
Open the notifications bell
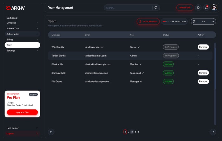[x=206, y=8]
